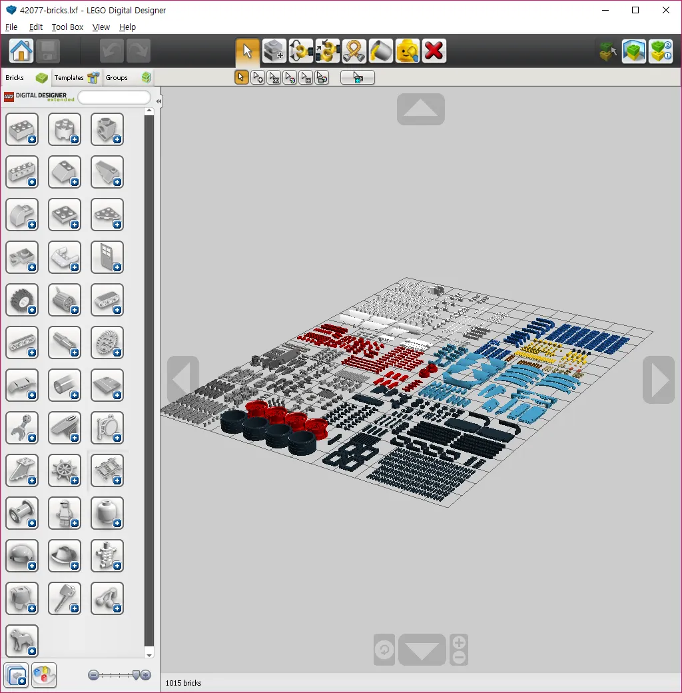Select the red X Delete tool

tap(434, 51)
